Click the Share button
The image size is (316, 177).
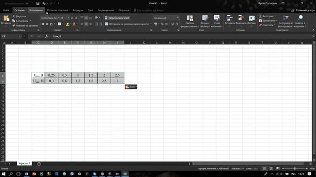(x=303, y=10)
